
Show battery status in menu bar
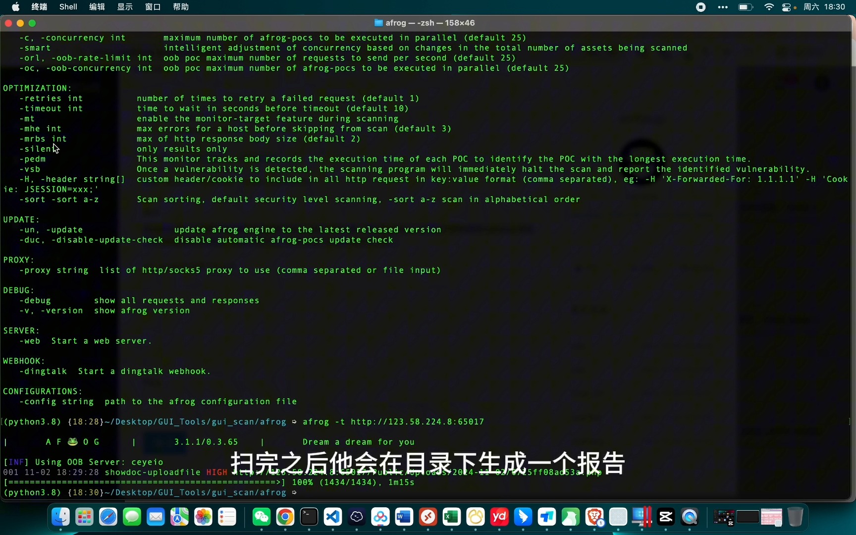click(746, 7)
